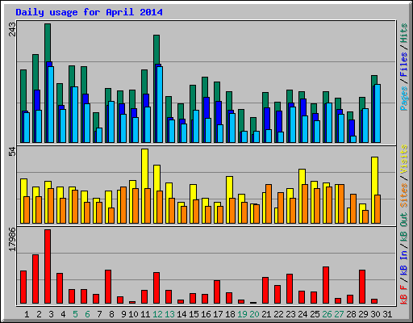Click the yellow Visits bar for day 18

(229, 187)
